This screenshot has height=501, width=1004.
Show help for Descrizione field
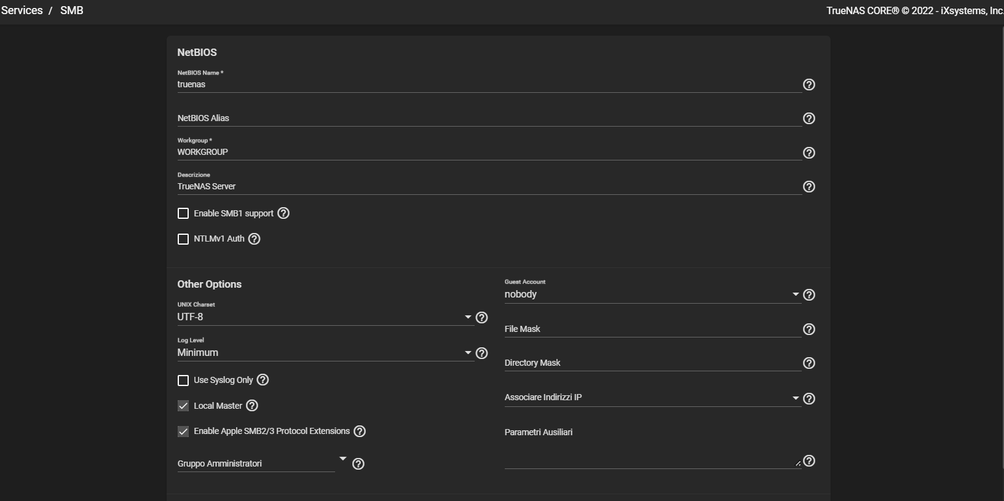809,187
